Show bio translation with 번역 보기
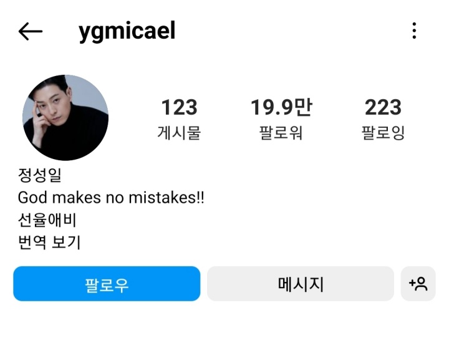This screenshot has width=449, height=338. [49, 242]
